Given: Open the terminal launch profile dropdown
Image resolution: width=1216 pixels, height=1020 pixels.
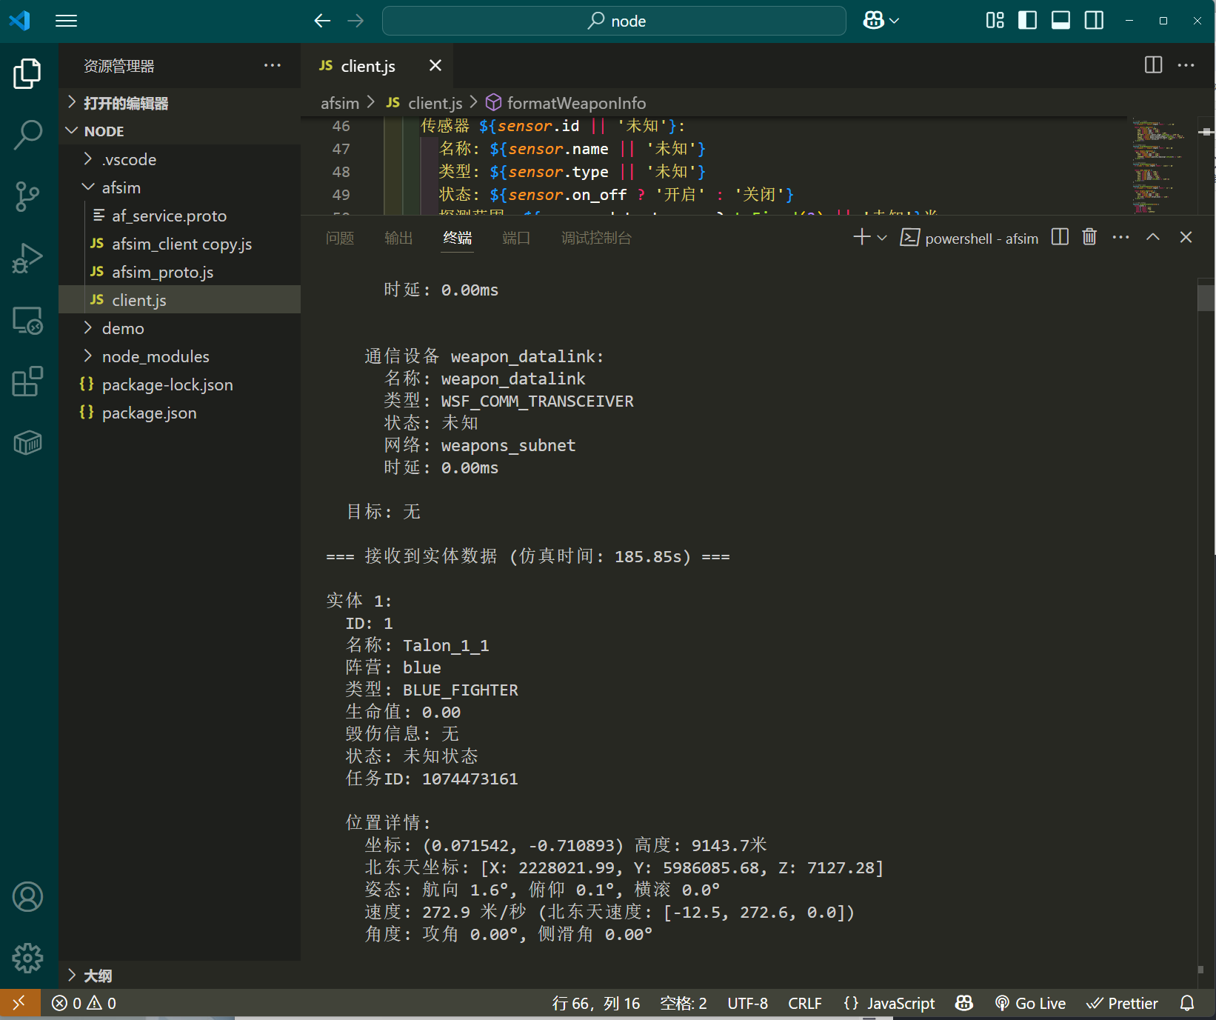Looking at the screenshot, I should 882,238.
